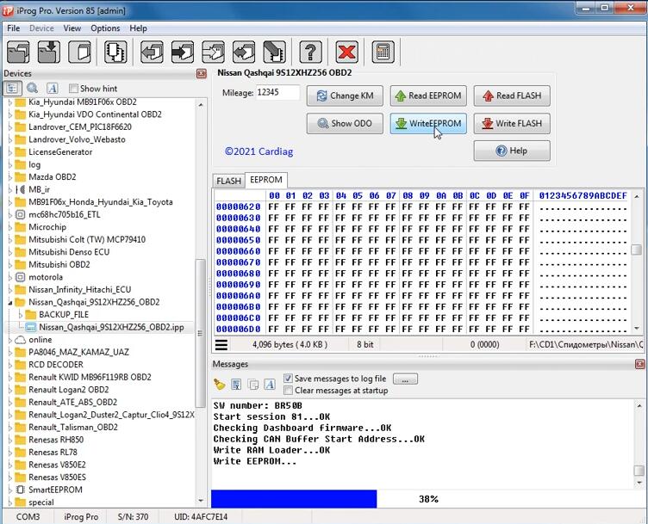Uncheck Save messages to log file
648x524 pixels.
coord(288,379)
